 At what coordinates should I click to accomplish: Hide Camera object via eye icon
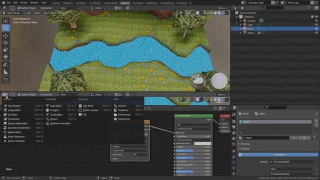click(316, 21)
